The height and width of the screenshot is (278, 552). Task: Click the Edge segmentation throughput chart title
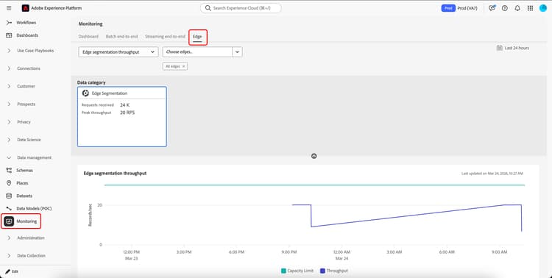[115, 173]
